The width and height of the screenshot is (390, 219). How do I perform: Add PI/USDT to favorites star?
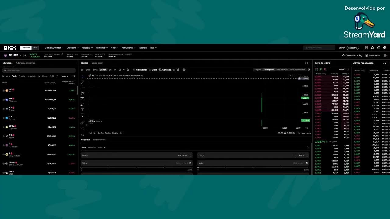25,55
